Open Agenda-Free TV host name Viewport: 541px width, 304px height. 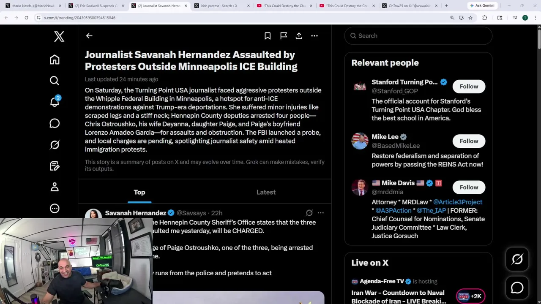coord(382,281)
